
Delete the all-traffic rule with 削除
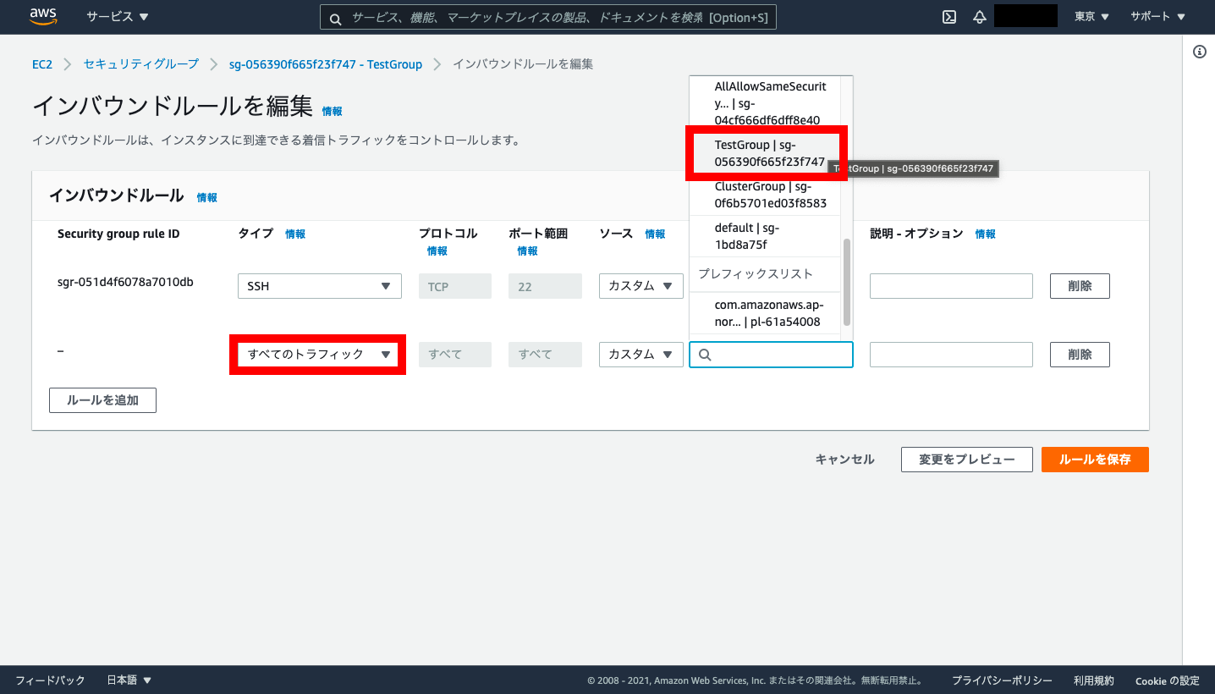pos(1080,355)
